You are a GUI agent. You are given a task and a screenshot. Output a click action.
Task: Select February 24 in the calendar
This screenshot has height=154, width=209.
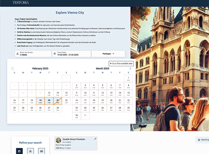coord(23,108)
